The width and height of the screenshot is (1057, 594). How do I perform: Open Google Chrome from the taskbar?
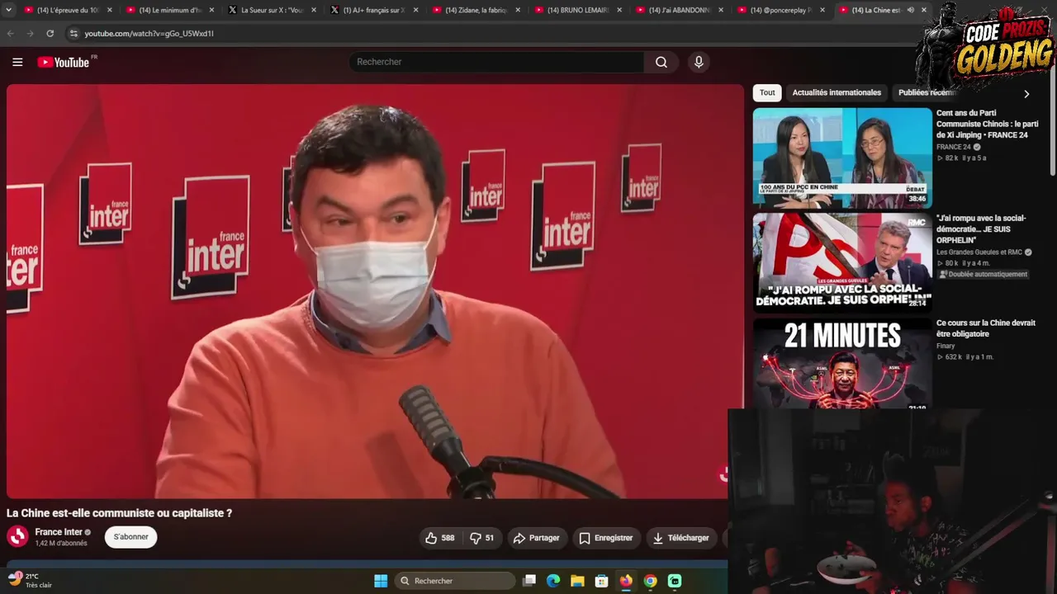click(651, 581)
